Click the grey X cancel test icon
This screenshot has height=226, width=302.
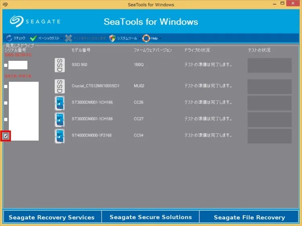point(68,38)
